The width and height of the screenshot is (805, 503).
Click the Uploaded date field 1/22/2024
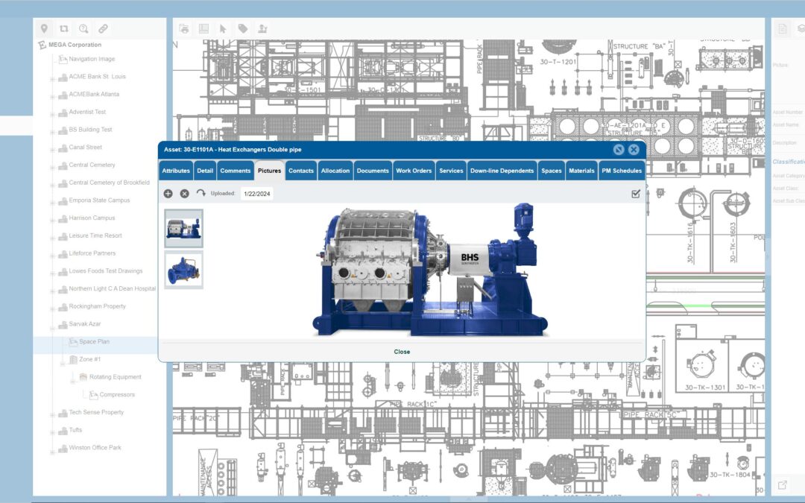256,194
